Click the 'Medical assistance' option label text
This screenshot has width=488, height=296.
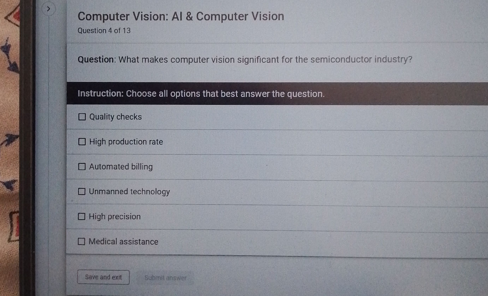[124, 242]
